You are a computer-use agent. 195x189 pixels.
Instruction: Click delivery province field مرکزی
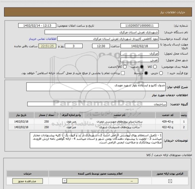coord(139,53)
